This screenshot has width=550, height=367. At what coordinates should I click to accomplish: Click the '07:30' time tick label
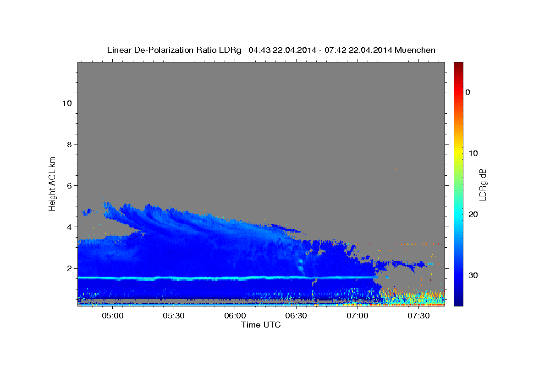pyautogui.click(x=419, y=316)
